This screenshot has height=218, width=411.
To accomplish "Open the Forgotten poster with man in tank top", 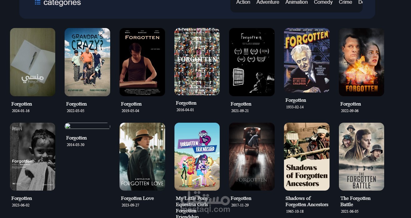I will 142,62.
